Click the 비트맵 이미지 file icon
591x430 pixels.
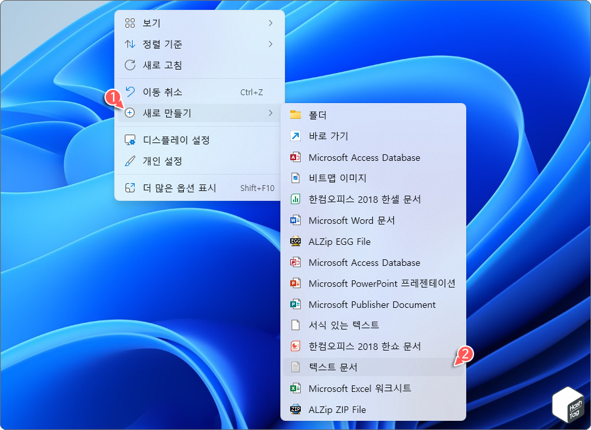295,178
